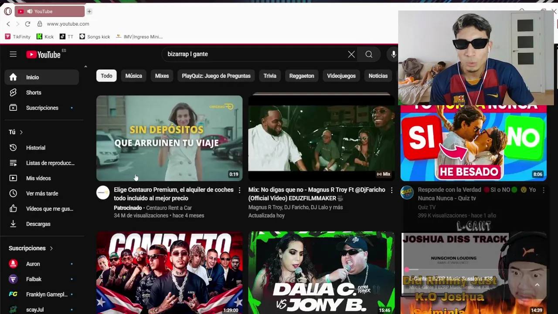Go to Inicio in sidebar
This screenshot has height=314, width=558.
tap(42, 77)
